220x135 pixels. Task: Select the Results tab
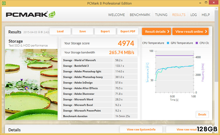pyautogui.click(x=179, y=15)
